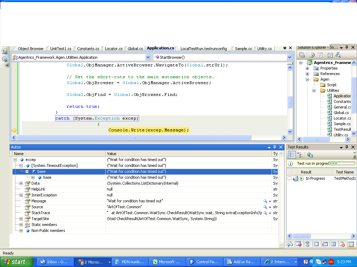Pin the Autos panel with pushpin icon

tap(274, 147)
